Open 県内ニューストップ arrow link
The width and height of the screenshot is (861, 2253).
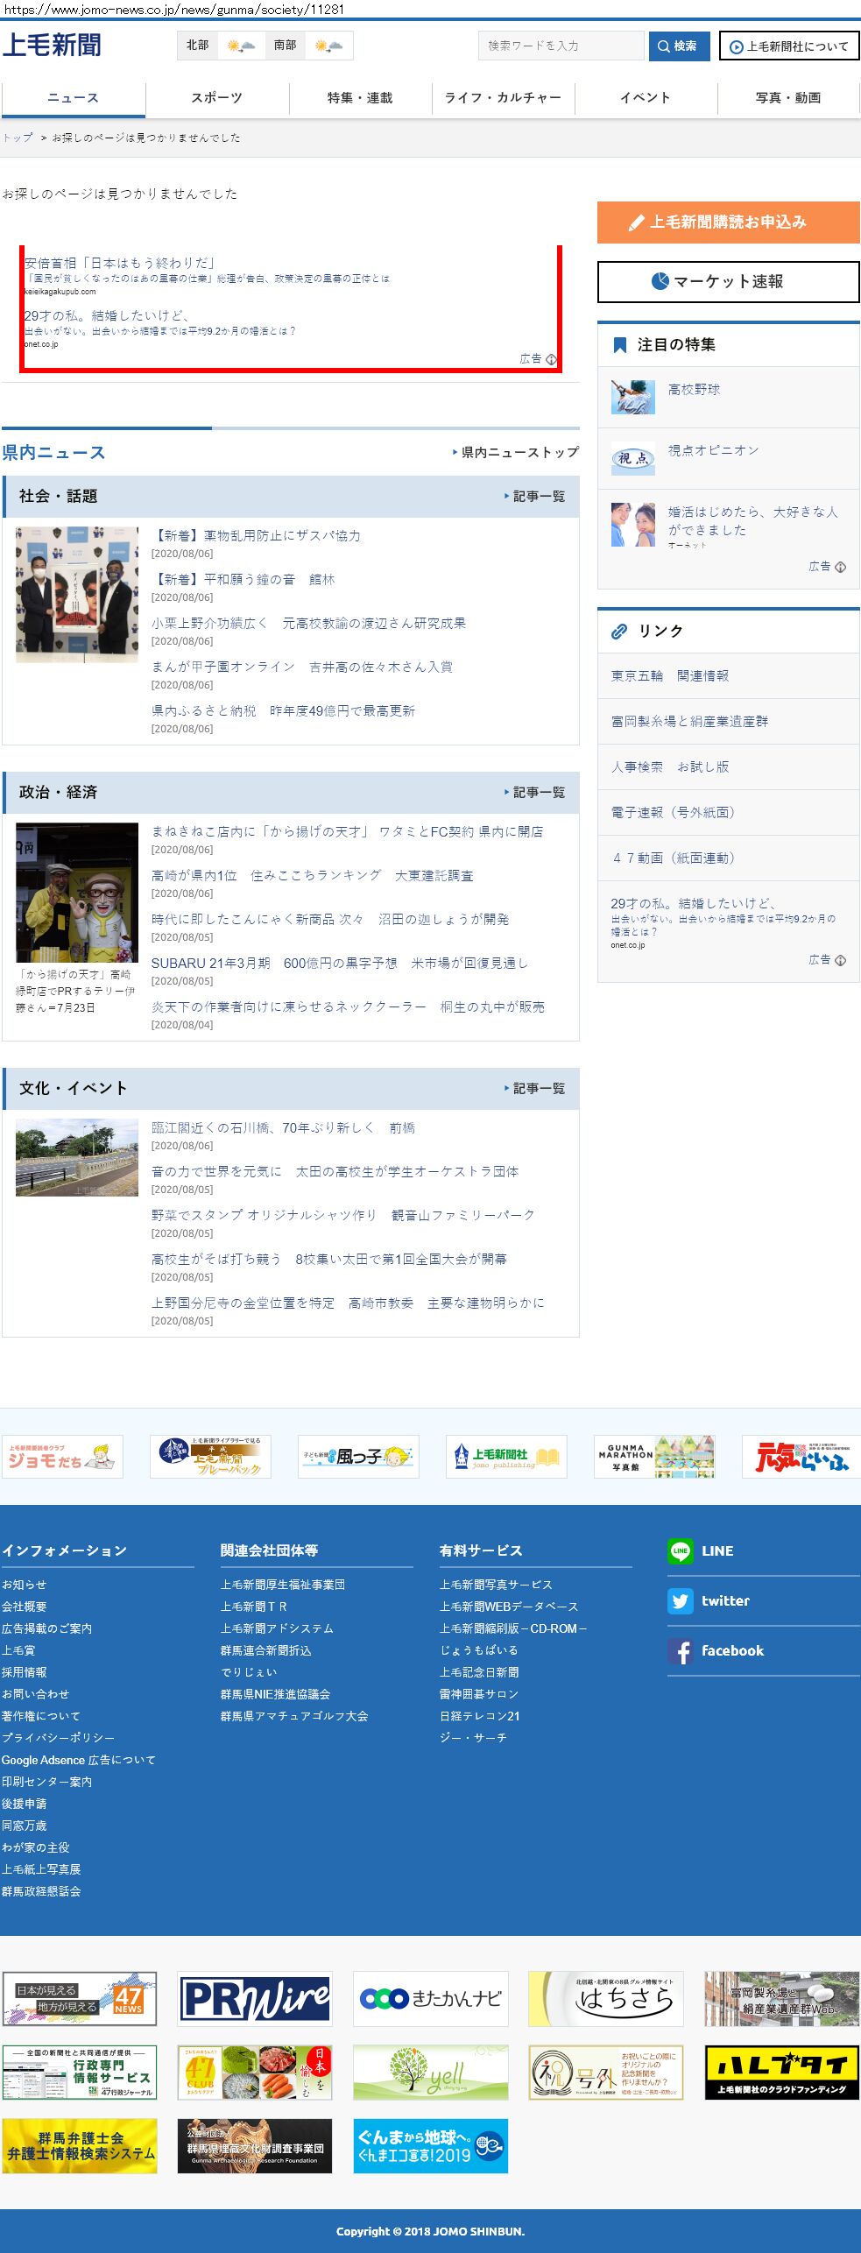516,453
